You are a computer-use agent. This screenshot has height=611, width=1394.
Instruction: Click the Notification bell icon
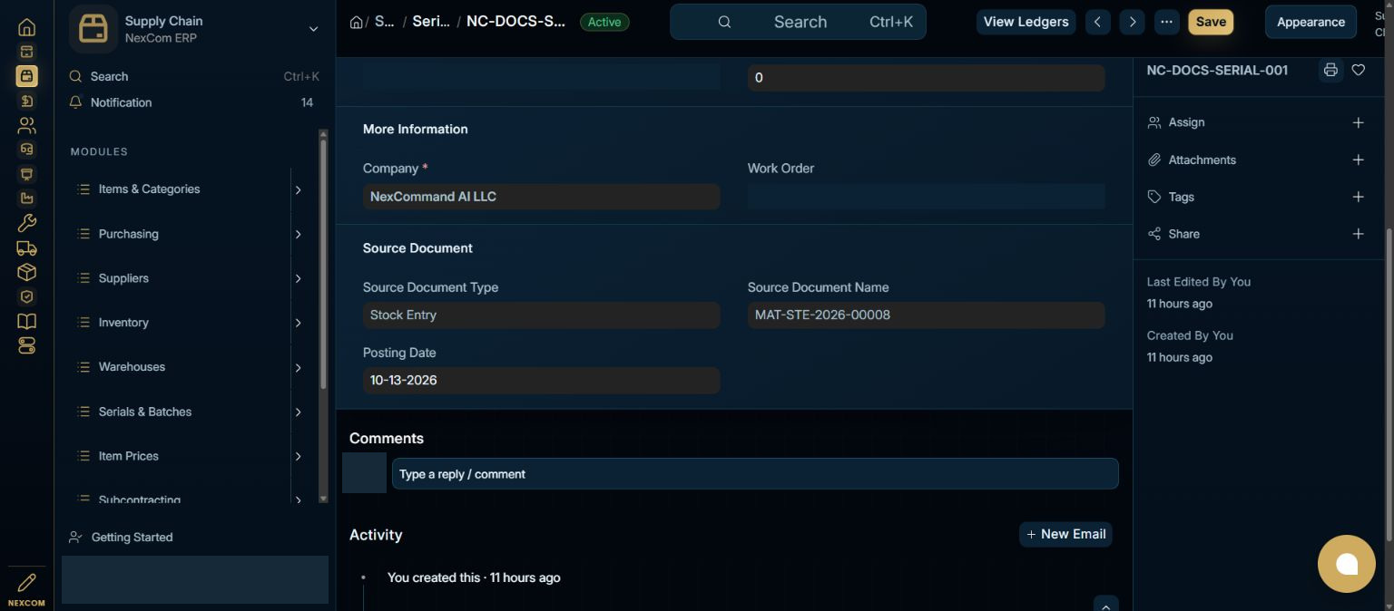(76, 102)
